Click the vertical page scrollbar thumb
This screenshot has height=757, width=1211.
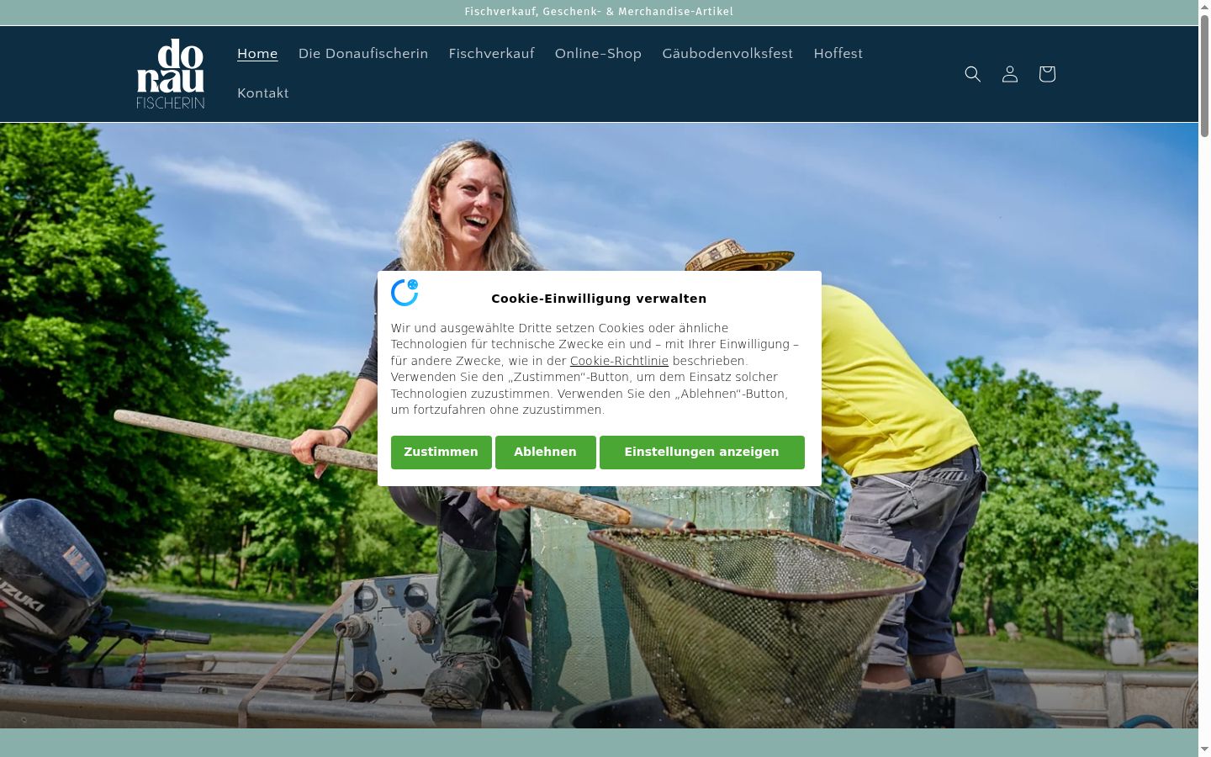click(1204, 75)
